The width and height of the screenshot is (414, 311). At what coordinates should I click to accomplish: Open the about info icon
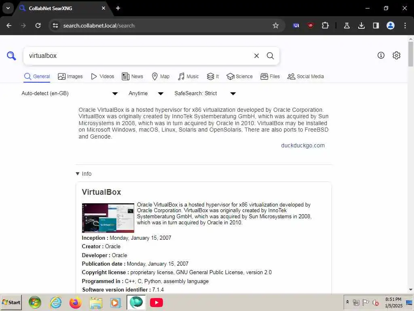(381, 55)
